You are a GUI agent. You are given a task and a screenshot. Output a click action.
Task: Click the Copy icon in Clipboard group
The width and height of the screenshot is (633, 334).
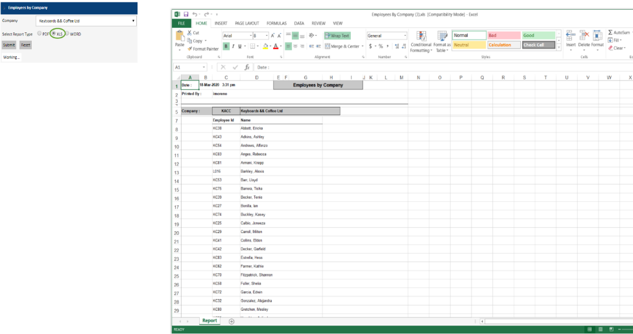click(x=189, y=41)
